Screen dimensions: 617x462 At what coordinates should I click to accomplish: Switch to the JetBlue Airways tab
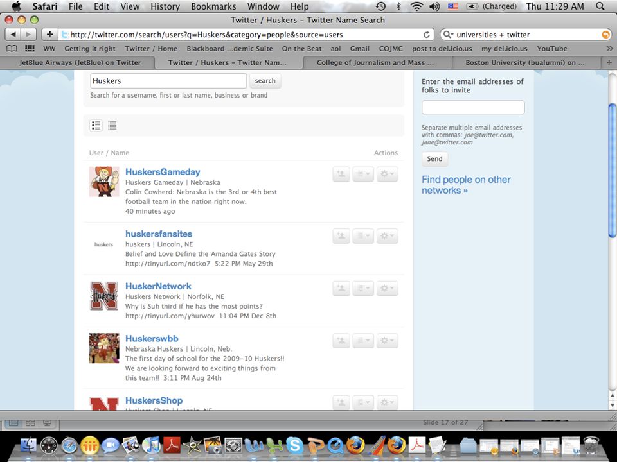pyautogui.click(x=80, y=62)
